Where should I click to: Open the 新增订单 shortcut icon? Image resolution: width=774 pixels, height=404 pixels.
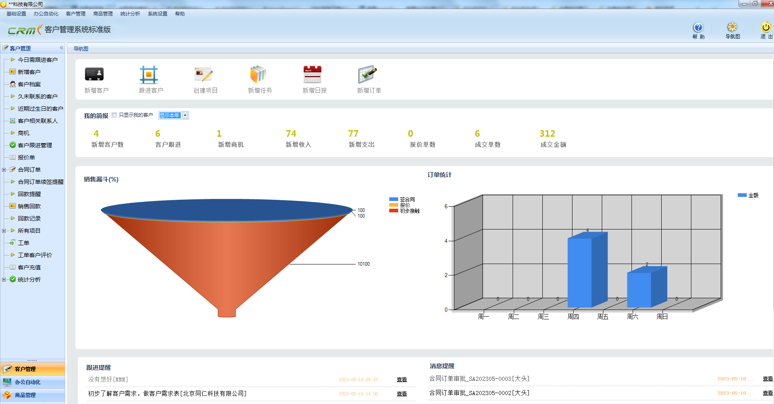click(x=367, y=74)
